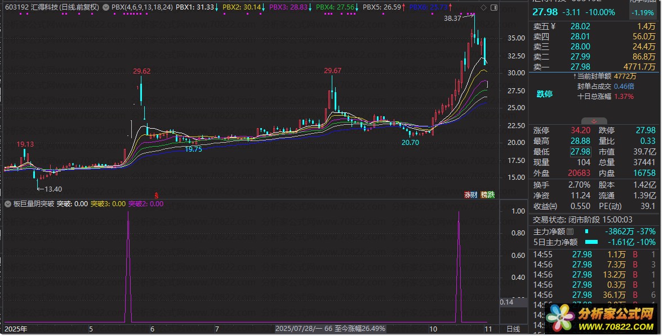The height and width of the screenshot is (336, 663).
Task: Click the 换手 2.70% value
Action: (x=579, y=185)
